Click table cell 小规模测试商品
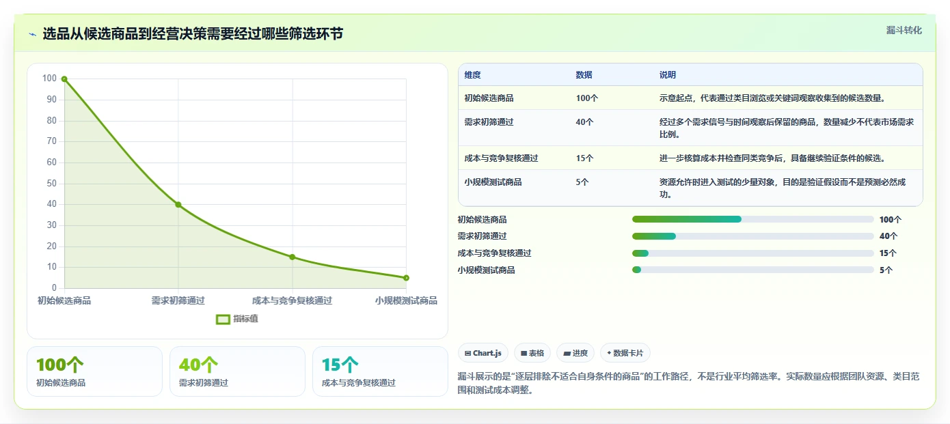The height and width of the screenshot is (424, 950). (493, 182)
